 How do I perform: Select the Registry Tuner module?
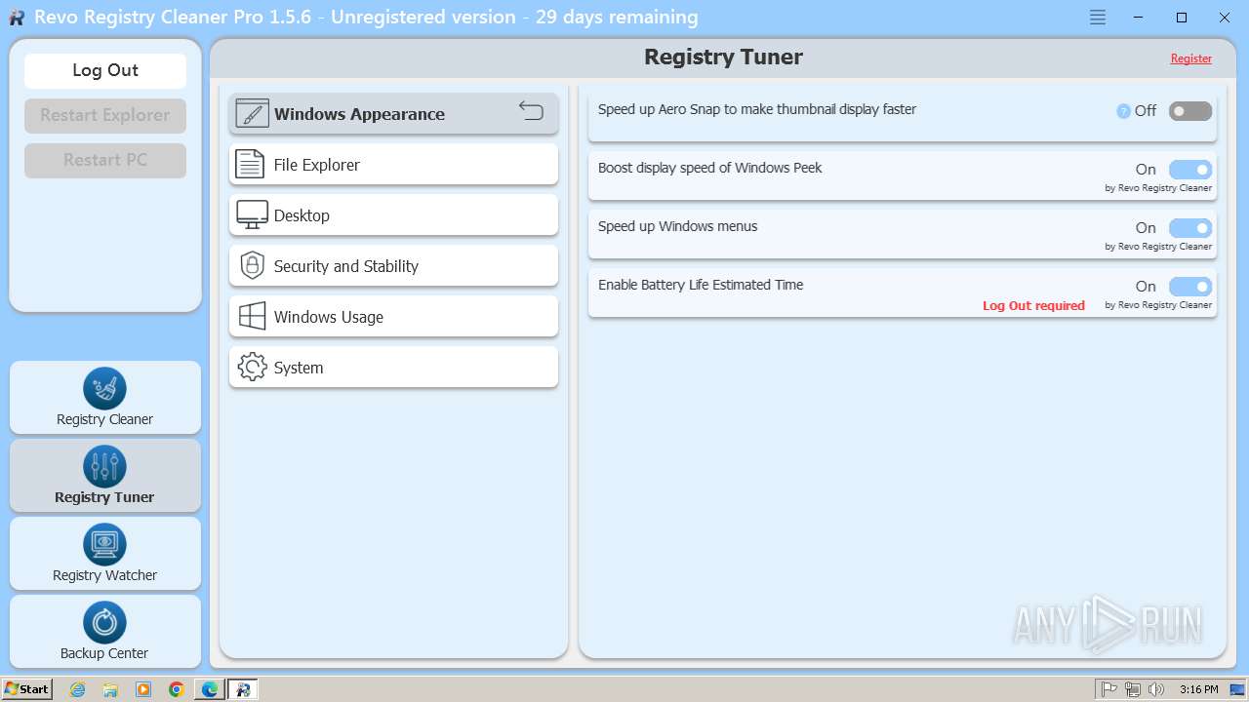click(105, 476)
